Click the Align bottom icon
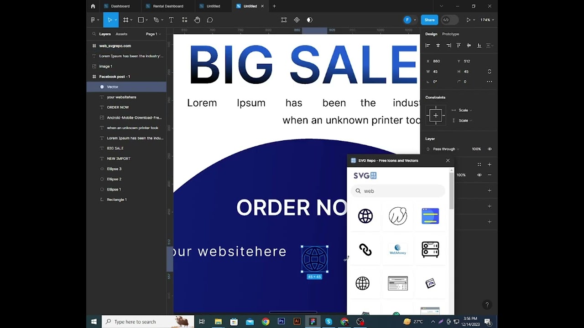 coord(479,46)
